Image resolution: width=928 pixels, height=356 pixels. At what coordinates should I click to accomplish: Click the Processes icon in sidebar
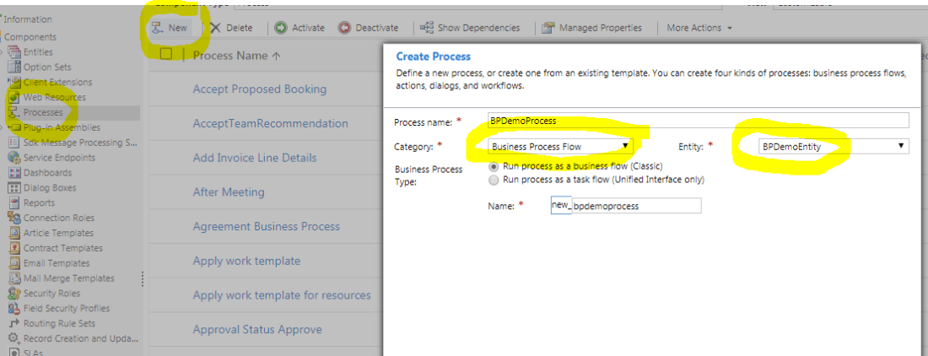point(15,112)
